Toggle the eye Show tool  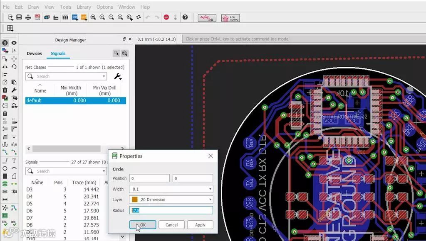click(x=14, y=43)
